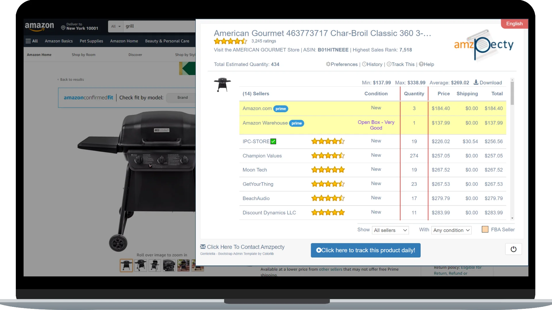The width and height of the screenshot is (552, 310).
Task: Click the Help question mark icon
Action: [421, 64]
